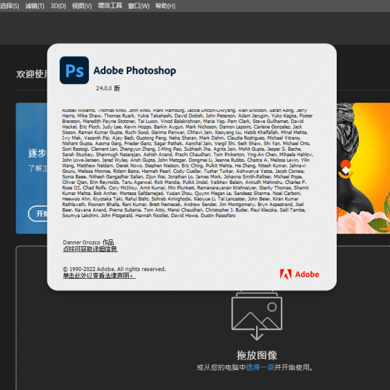Open the 3D(D) menu
Screen dimensions: 390x390
click(58, 6)
